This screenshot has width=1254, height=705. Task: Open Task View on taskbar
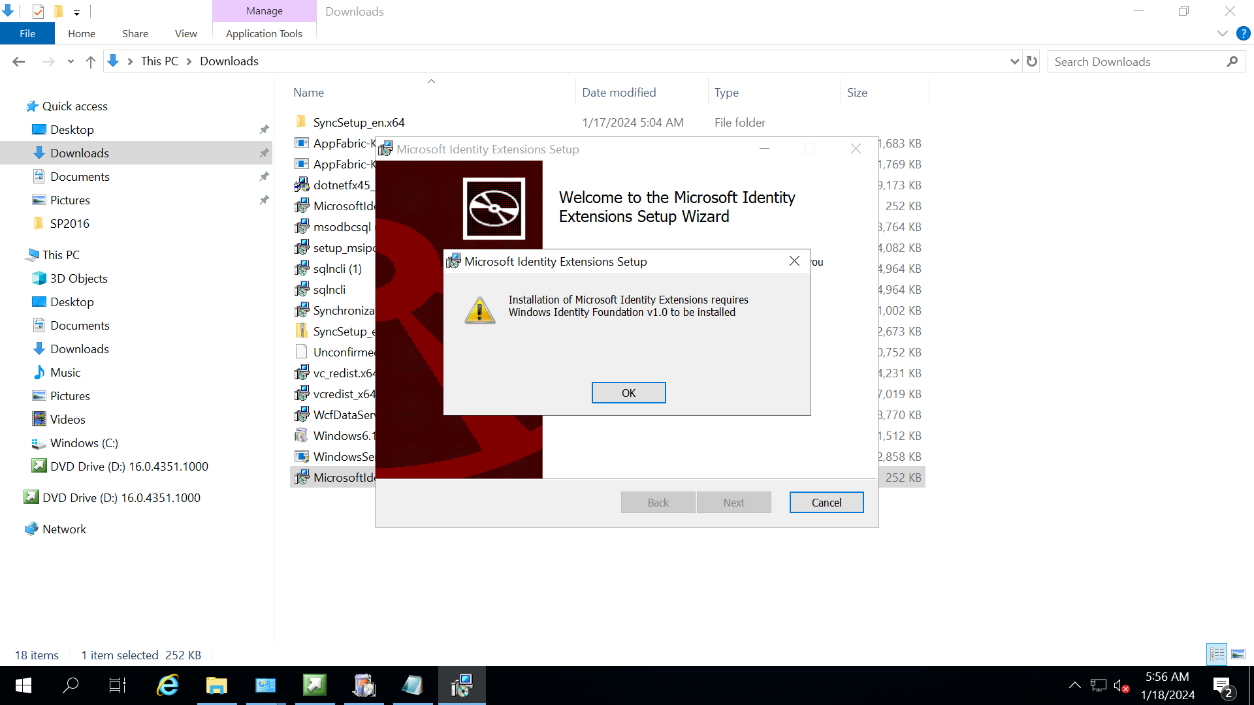[x=118, y=685]
